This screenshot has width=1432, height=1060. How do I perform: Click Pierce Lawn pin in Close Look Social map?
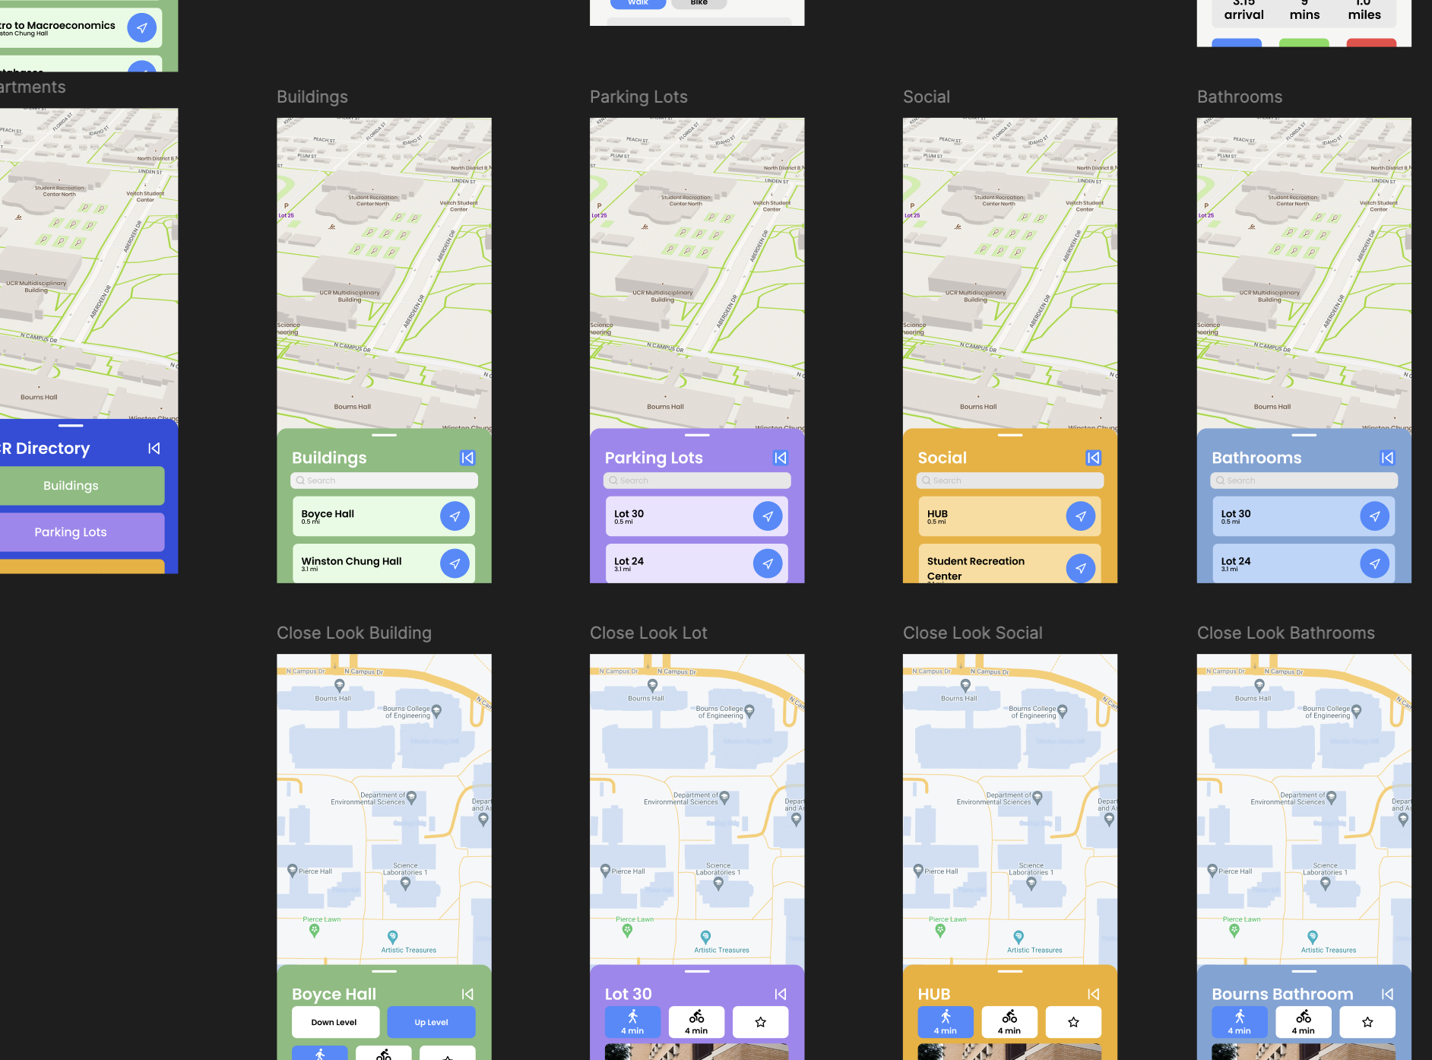pos(940,930)
